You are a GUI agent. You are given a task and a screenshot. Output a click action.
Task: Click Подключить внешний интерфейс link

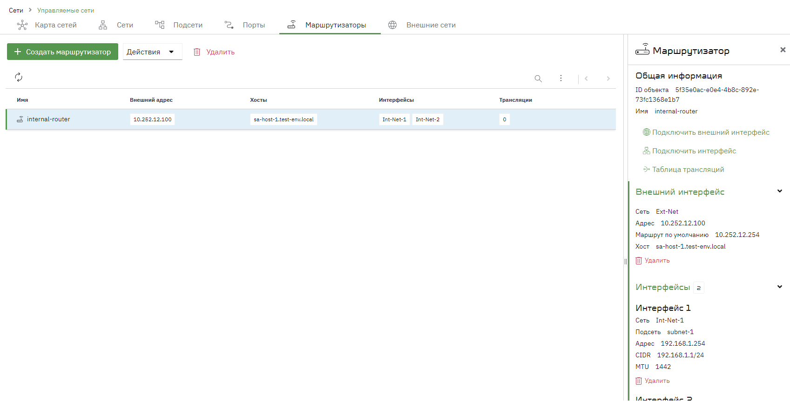coord(706,132)
